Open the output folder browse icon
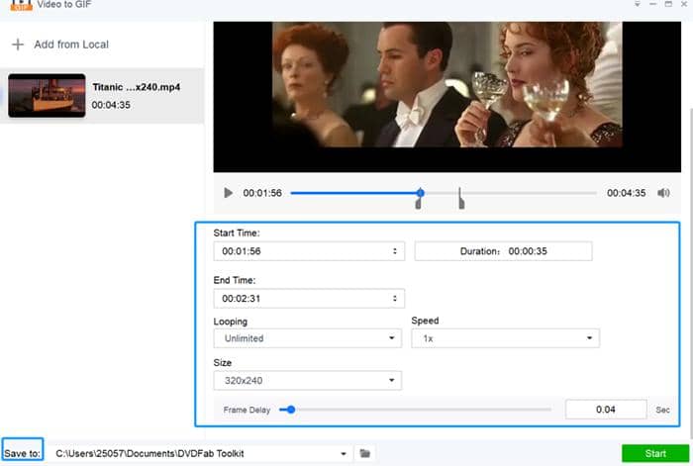693x466 pixels. (x=365, y=453)
